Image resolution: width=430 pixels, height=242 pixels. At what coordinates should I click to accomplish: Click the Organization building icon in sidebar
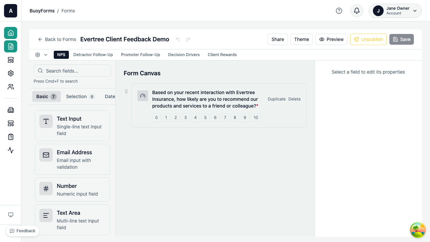(10, 110)
